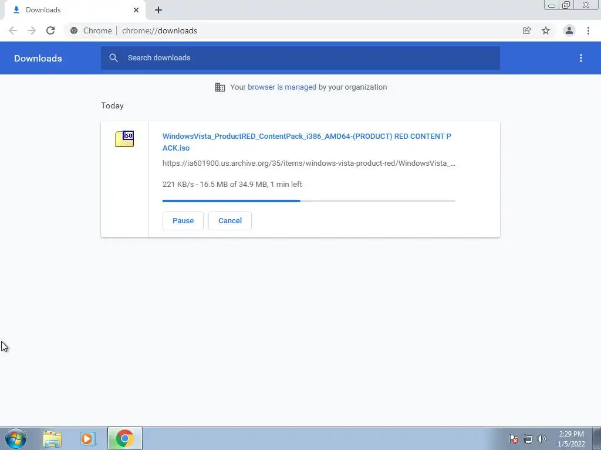Pause the ISO download
Image resolution: width=601 pixels, height=450 pixels.
[183, 221]
